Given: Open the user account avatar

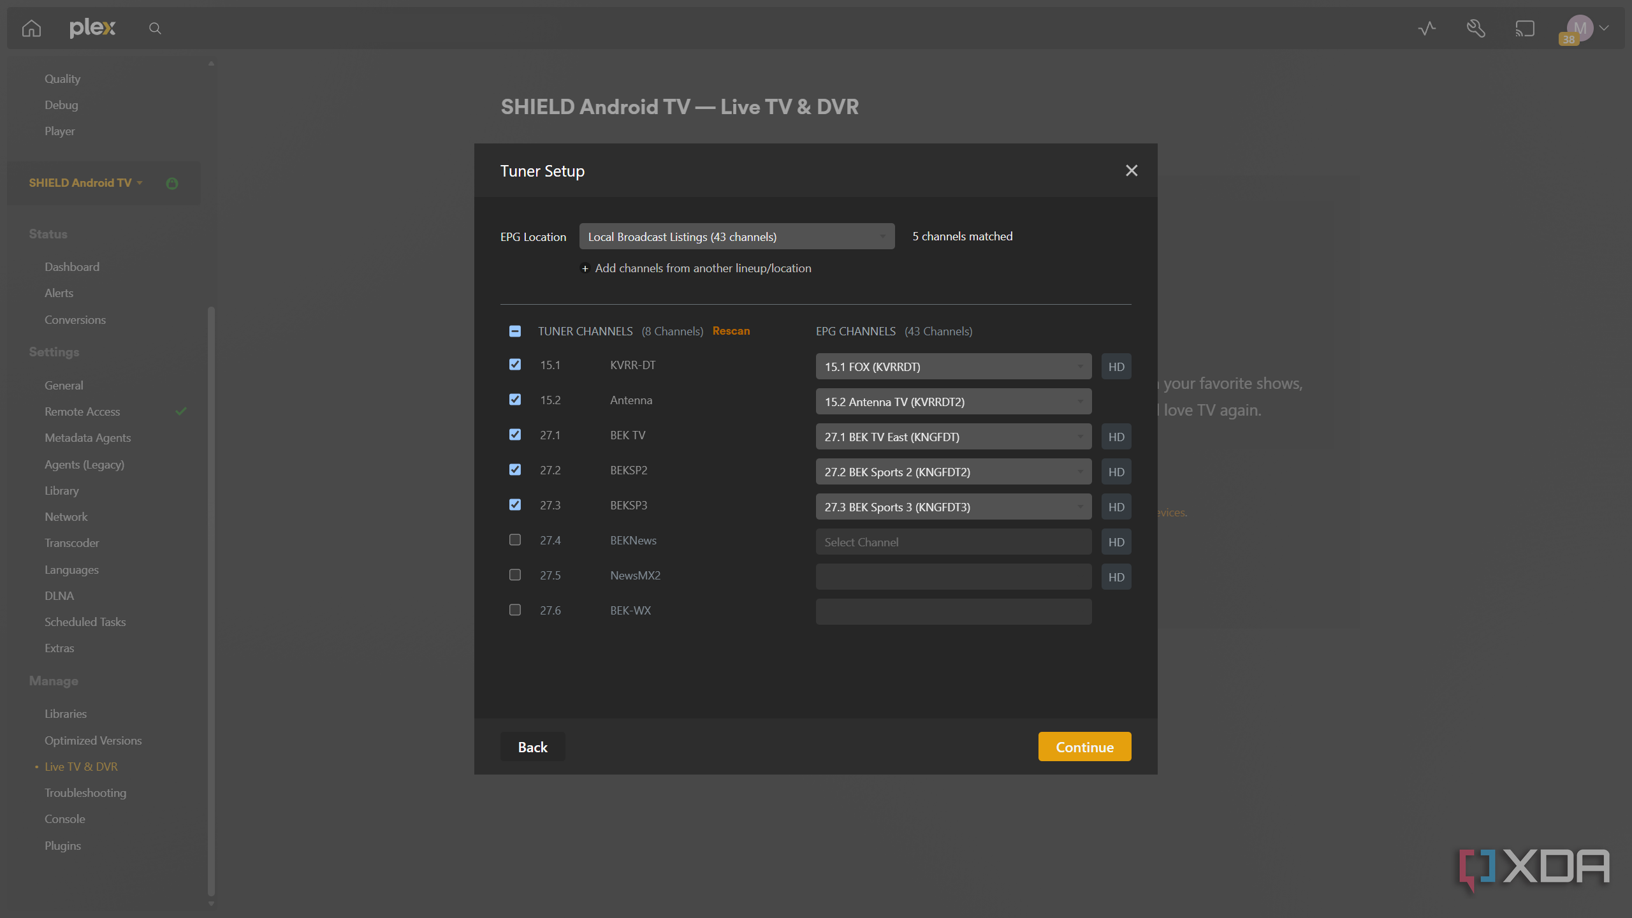Looking at the screenshot, I should point(1580,28).
